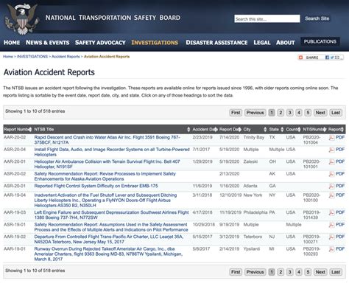The height and width of the screenshot is (289, 349).
Task: Open PDF icon for report AAR-19-01
Action: pyautogui.click(x=331, y=249)
